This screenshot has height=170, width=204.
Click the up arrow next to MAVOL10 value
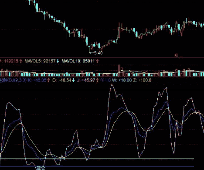point(97,61)
